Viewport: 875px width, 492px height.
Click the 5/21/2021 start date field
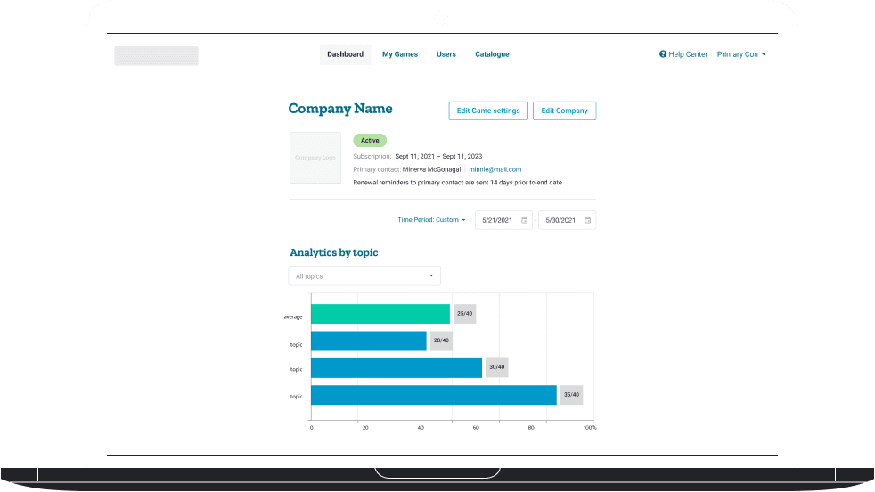pos(503,220)
